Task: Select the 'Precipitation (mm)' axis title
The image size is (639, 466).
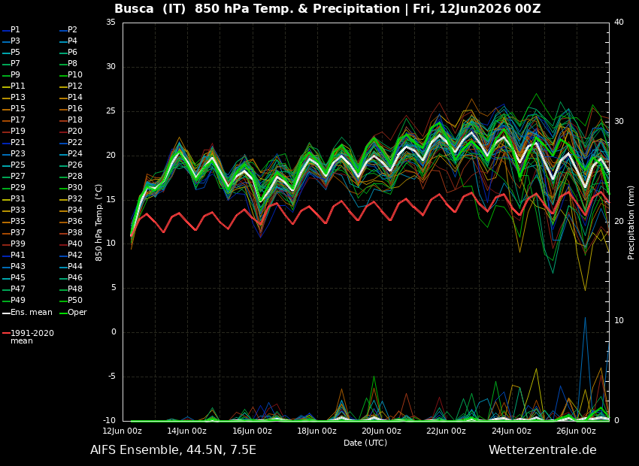Action: point(631,222)
